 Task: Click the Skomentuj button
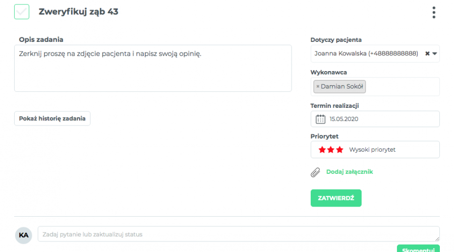pyautogui.click(x=418, y=249)
